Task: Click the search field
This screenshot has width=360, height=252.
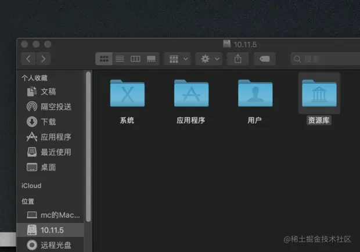Action: click(x=325, y=59)
